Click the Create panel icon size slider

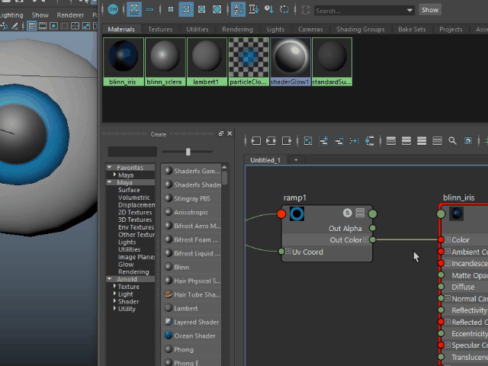(x=188, y=152)
